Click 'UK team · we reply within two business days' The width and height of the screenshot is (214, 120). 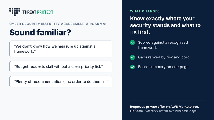click(163, 111)
